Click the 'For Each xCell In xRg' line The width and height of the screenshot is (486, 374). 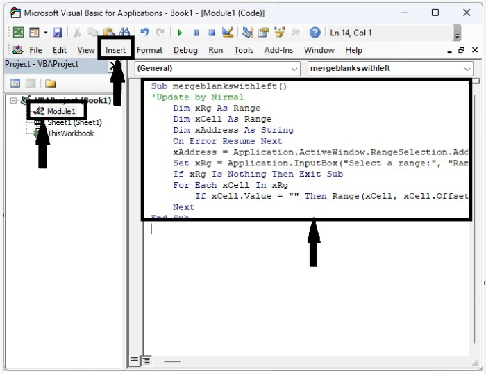231,186
